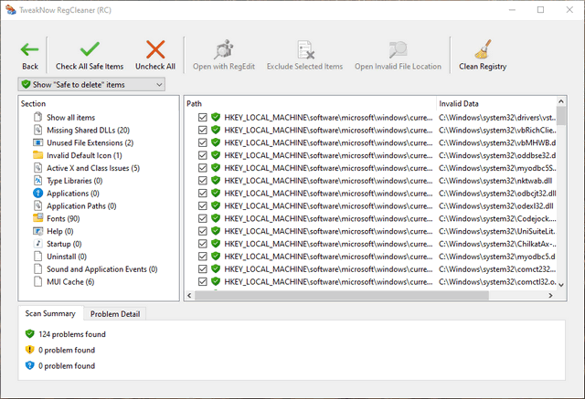The height and width of the screenshot is (399, 585).
Task: Open the Show "Safe to delete" items dropdown
Action: coord(91,84)
